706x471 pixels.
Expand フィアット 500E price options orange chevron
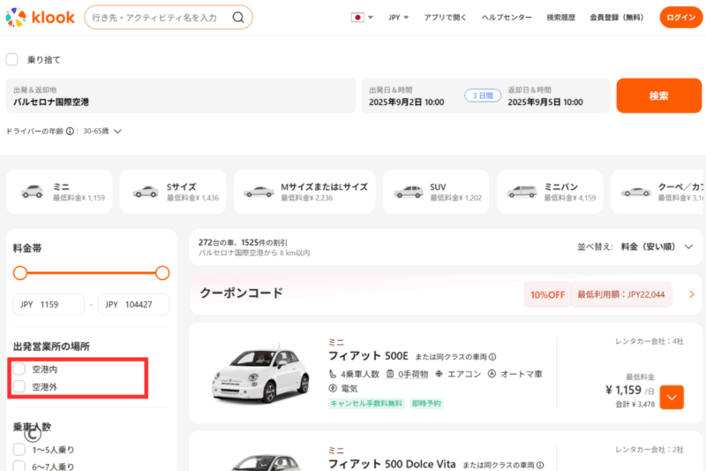point(672,397)
